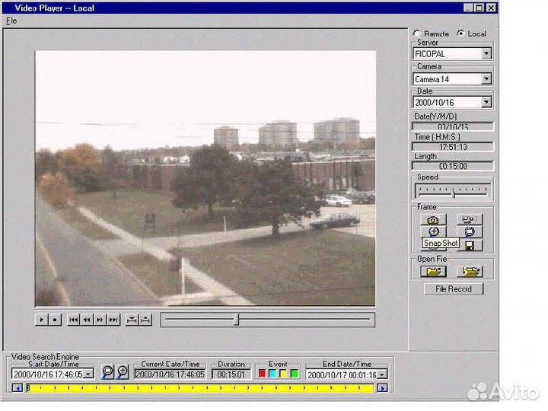This screenshot has width=548, height=411.
Task: Jump to the start with the skip-to-beginning button
Action: click(74, 320)
